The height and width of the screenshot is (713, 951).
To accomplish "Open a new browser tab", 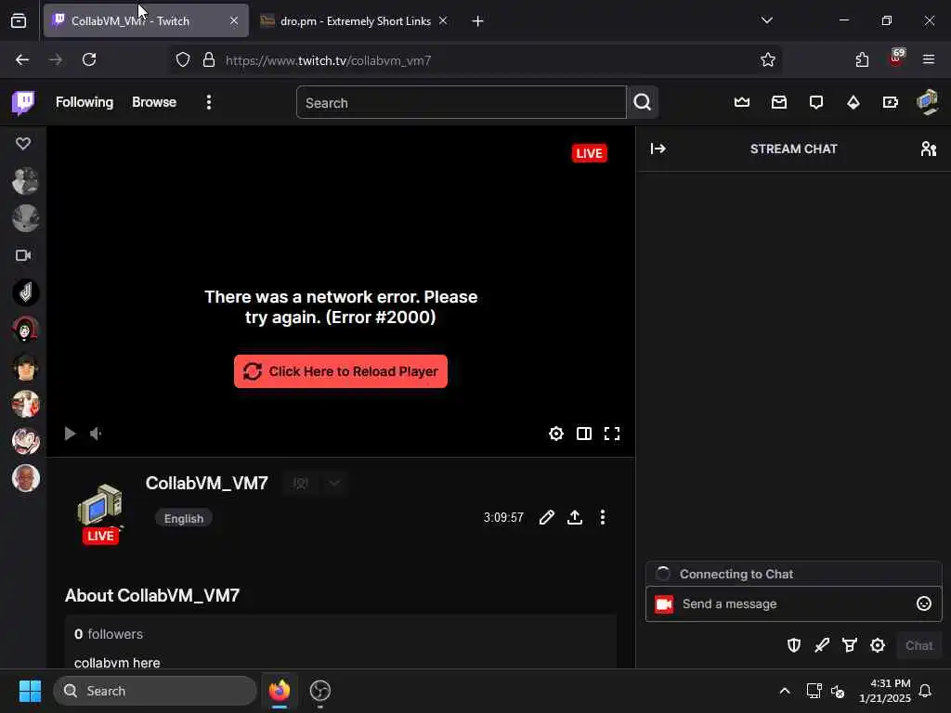I will tap(478, 21).
